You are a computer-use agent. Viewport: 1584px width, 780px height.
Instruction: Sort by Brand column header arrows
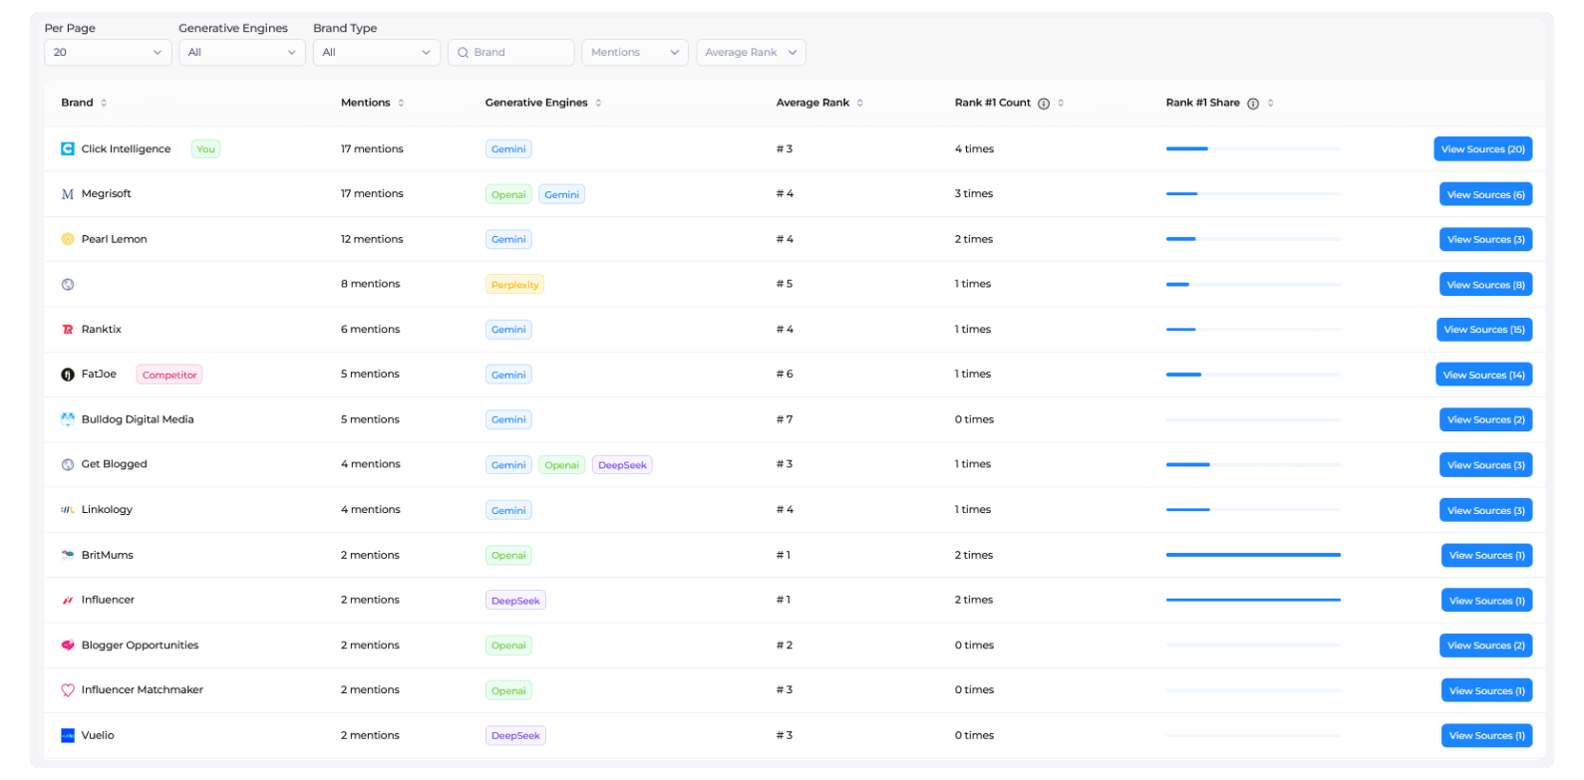[104, 103]
